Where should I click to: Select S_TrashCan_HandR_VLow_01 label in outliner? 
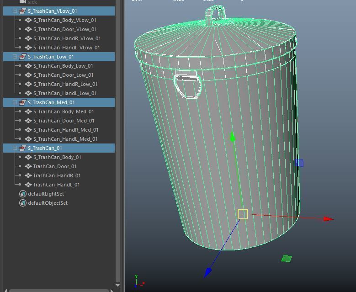[x=67, y=38]
